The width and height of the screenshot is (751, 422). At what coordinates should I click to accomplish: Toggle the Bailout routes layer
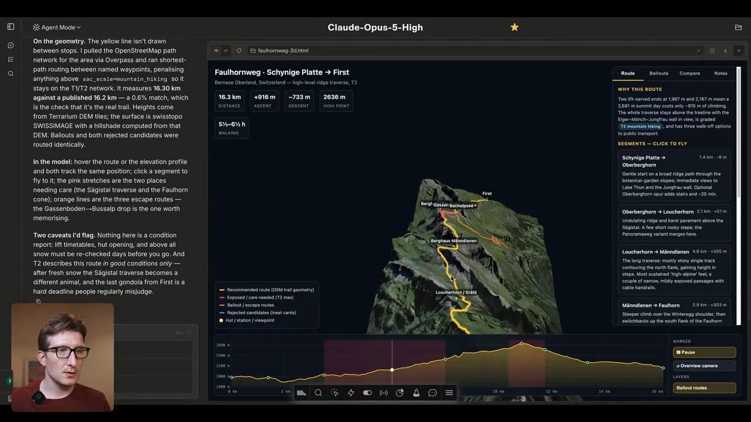click(x=704, y=387)
